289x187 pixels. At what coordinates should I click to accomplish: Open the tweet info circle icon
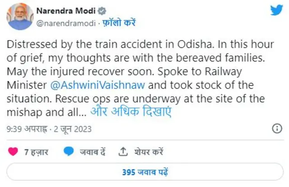click(x=277, y=129)
